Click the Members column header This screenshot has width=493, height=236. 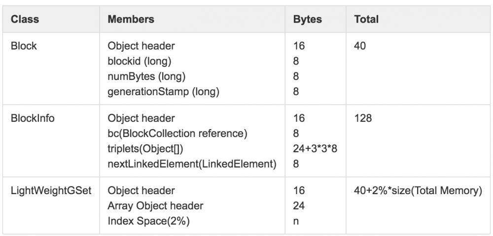[131, 19]
